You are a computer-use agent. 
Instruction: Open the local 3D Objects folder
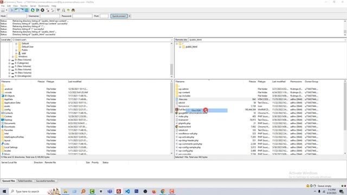coord(10,96)
